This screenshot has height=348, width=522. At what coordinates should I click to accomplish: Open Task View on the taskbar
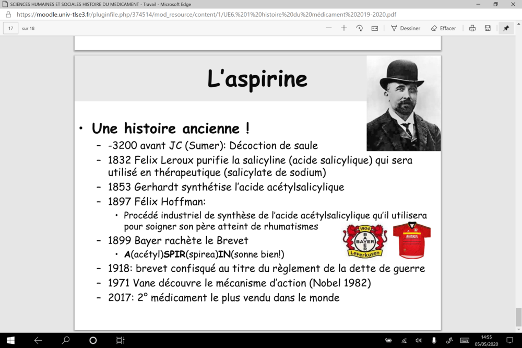click(x=120, y=340)
